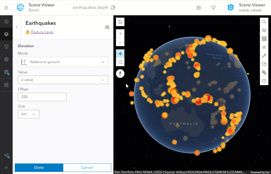271x174 pixels.
Task: Open the hamburger menu
Action: [6, 7]
